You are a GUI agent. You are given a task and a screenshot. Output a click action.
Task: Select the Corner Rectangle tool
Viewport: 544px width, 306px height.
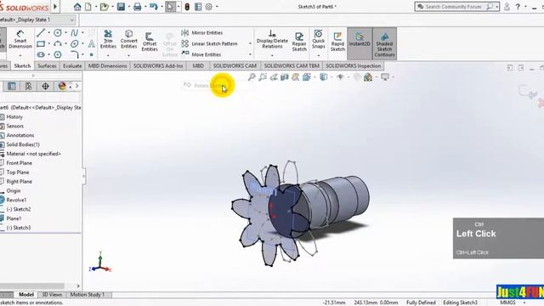(x=41, y=44)
